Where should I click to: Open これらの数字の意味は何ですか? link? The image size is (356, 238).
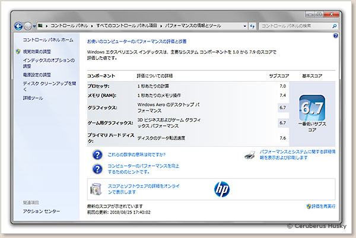pyautogui.click(x=136, y=155)
